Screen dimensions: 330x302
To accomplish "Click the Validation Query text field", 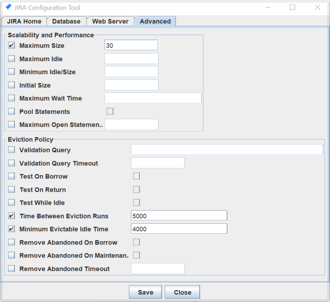I will click(x=227, y=150).
